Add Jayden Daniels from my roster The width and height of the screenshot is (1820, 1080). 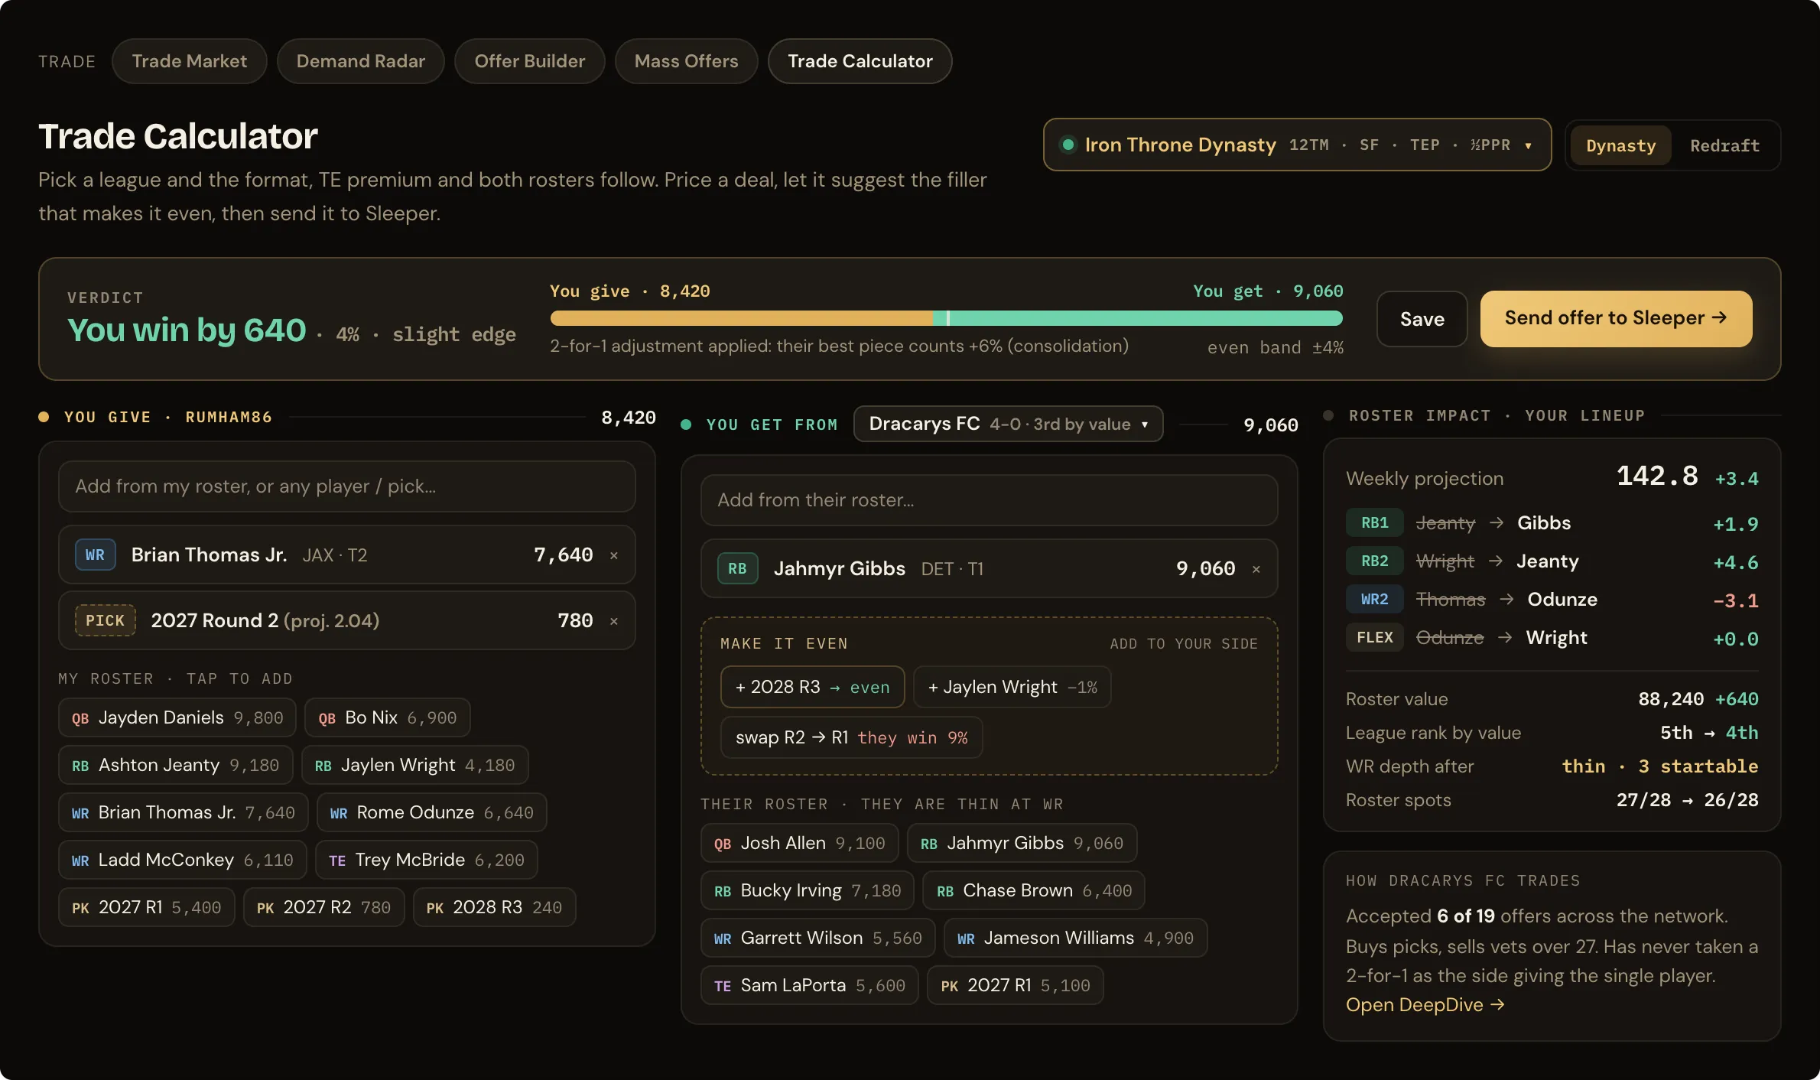(177, 717)
